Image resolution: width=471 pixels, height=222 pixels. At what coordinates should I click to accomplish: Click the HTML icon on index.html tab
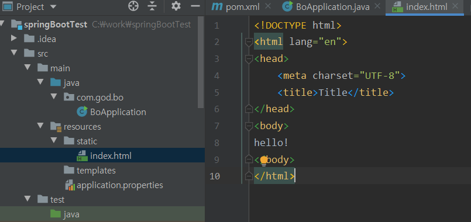(397, 7)
